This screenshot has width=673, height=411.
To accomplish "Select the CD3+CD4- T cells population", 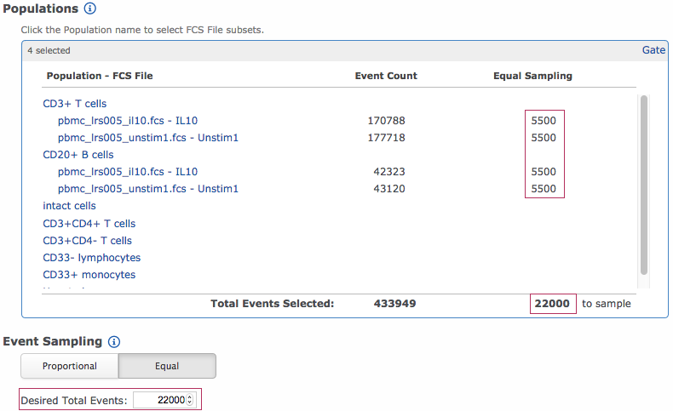I will (88, 241).
